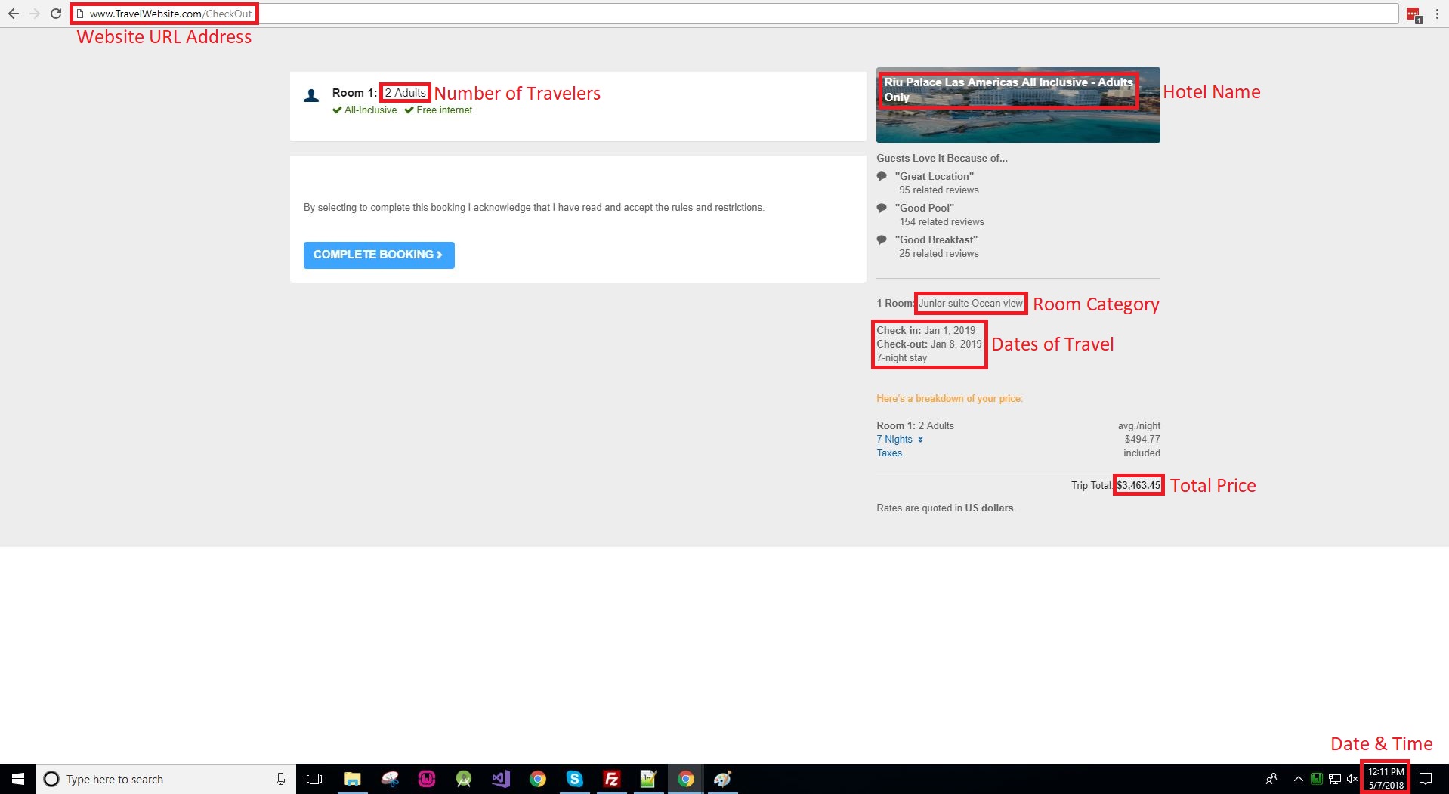
Task: Open the red browser extension icon
Action: [1413, 14]
